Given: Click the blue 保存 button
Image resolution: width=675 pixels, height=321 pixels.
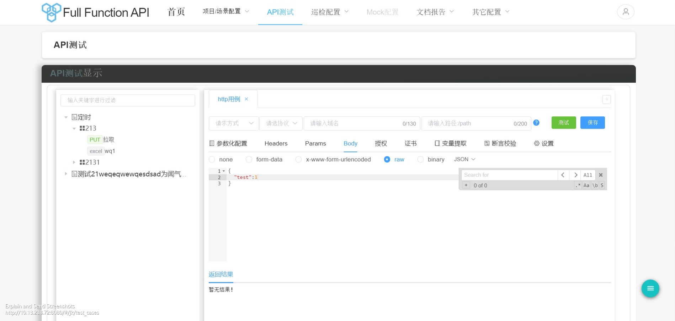Looking at the screenshot, I should pyautogui.click(x=592, y=123).
